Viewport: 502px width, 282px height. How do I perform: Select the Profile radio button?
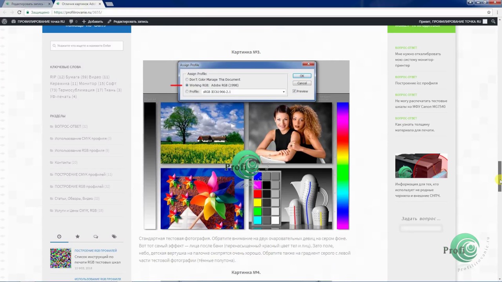point(187,92)
